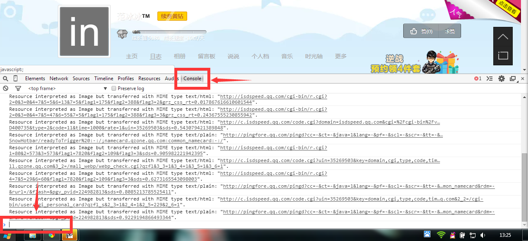528x241 pixels.
Task: Open the <top frame> context dropdown
Action: pyautogui.click(x=67, y=88)
